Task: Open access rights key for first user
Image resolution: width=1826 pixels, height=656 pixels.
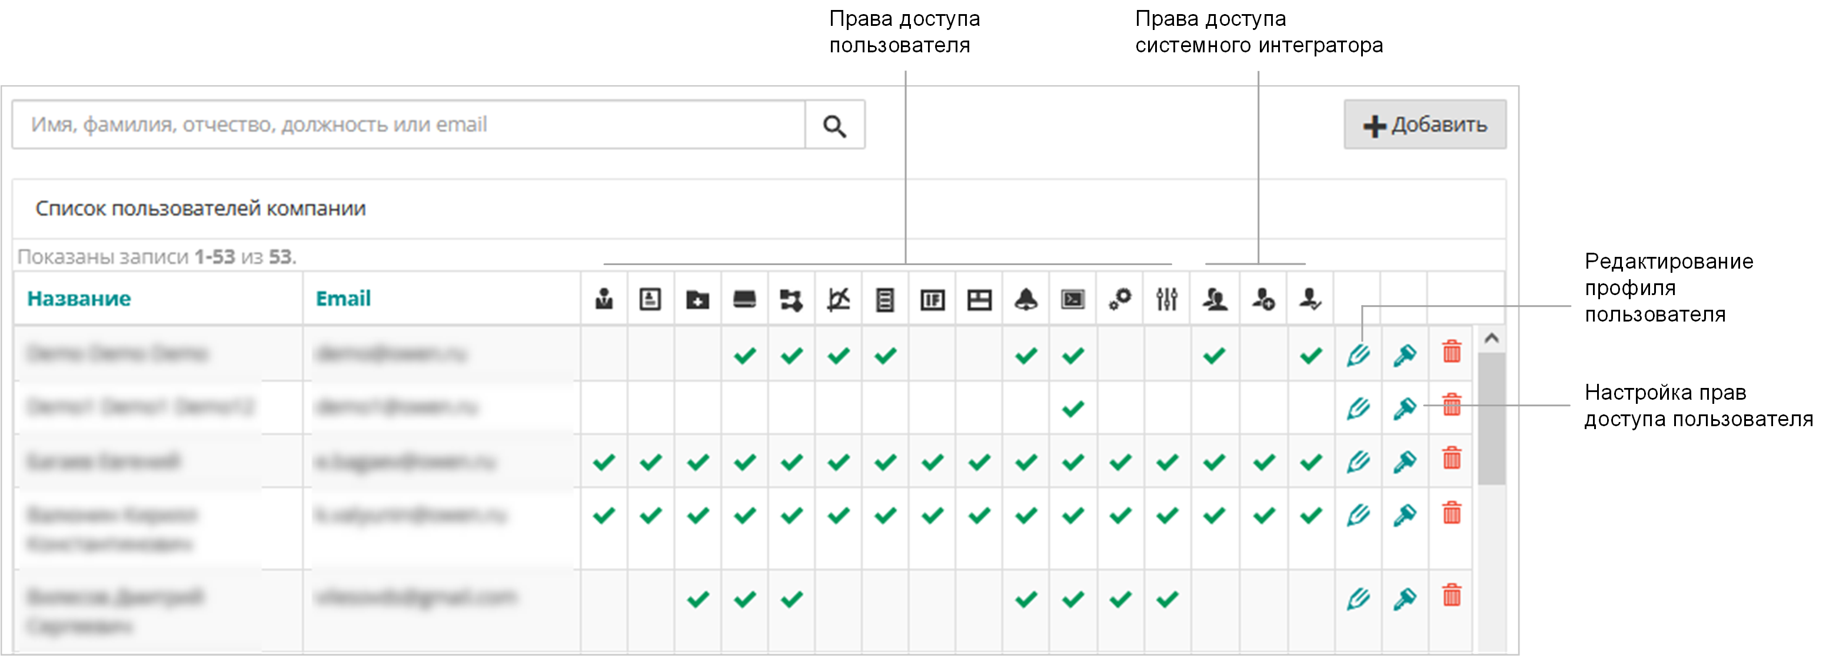Action: click(x=1404, y=354)
